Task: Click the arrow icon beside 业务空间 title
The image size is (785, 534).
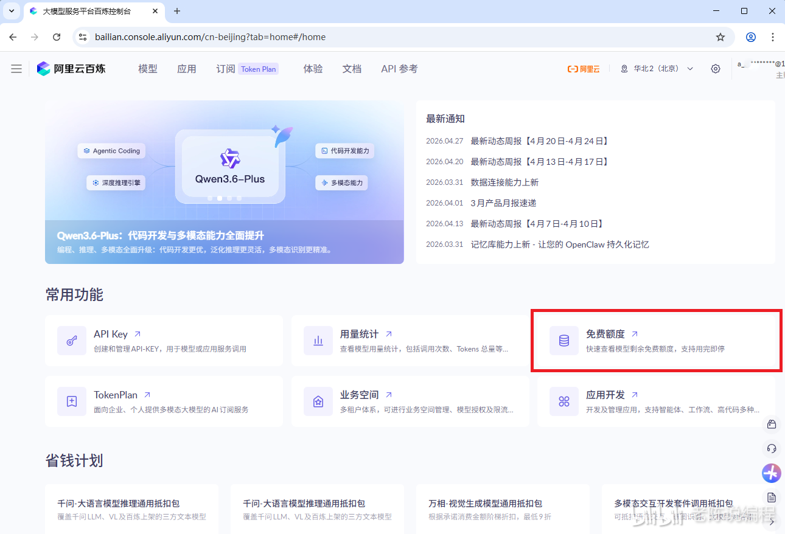Action: coord(389,395)
